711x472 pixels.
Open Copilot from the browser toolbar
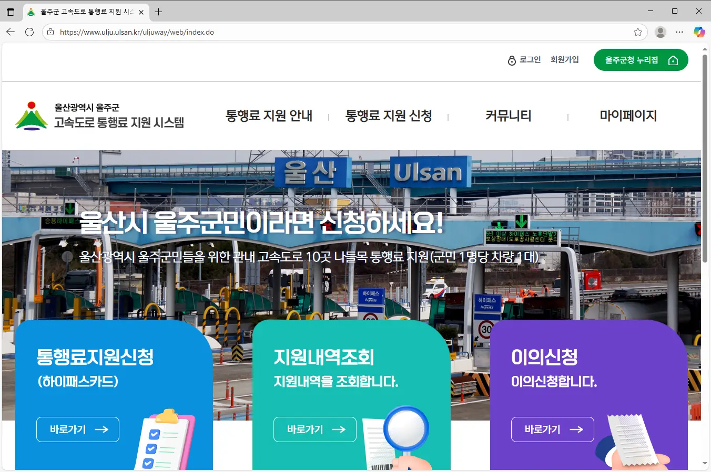(x=699, y=32)
